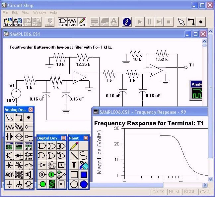
Task: Open the Help menu
Action: pyautogui.click(x=53, y=13)
